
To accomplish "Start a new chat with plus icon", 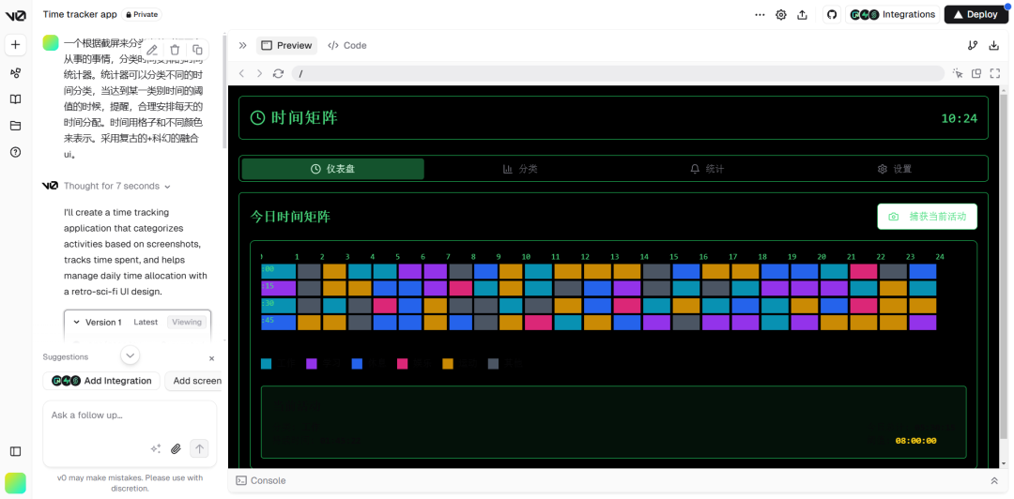I will click(x=16, y=45).
